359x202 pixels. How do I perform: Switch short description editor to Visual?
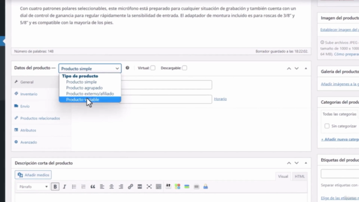tap(283, 176)
